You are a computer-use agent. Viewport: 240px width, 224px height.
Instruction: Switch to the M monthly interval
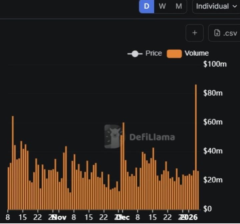(x=179, y=6)
